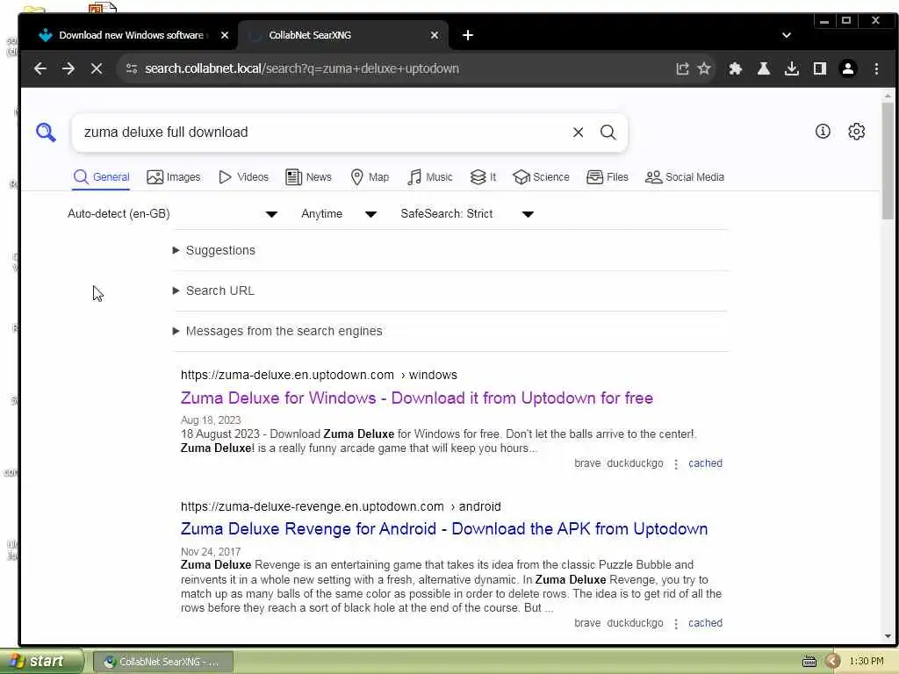
Task: Expand Messages from the search engines
Action: tap(277, 331)
